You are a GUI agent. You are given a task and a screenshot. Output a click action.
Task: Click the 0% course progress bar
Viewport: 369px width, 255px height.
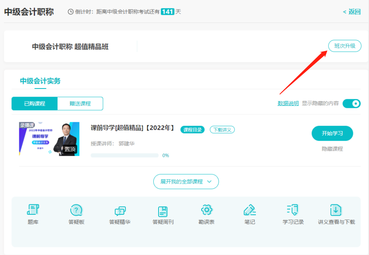[x=125, y=155]
